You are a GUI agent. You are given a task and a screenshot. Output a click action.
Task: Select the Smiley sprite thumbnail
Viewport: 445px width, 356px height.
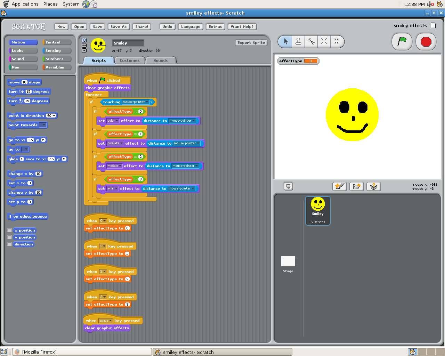(318, 211)
